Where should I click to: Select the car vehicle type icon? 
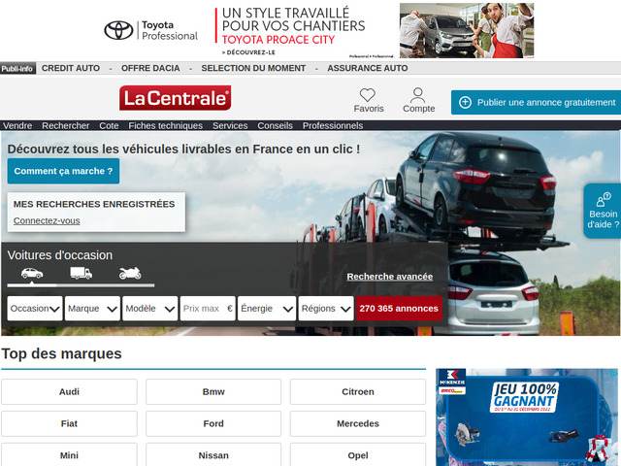click(x=32, y=273)
